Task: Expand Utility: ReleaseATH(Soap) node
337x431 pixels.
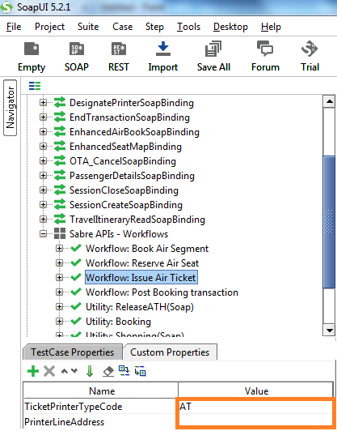Action: pyautogui.click(x=59, y=306)
